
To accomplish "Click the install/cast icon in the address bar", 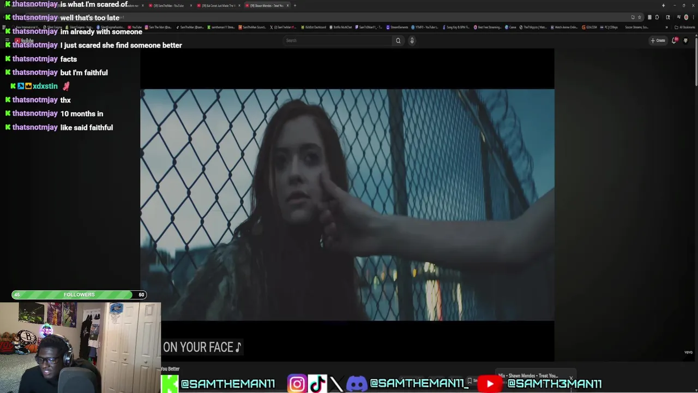I will pos(633,17).
